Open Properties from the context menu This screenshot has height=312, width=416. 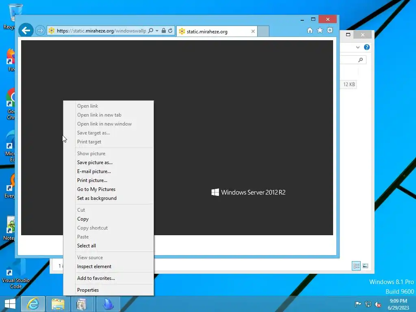(88, 290)
